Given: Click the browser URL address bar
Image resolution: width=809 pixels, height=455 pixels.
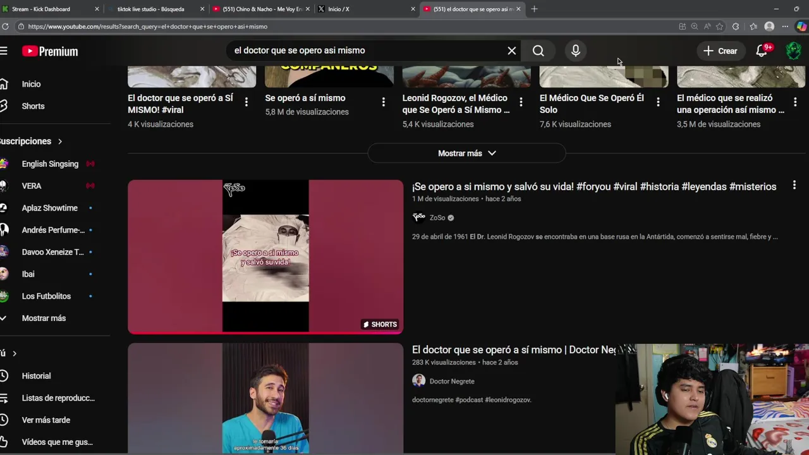Looking at the screenshot, I should click(x=348, y=27).
